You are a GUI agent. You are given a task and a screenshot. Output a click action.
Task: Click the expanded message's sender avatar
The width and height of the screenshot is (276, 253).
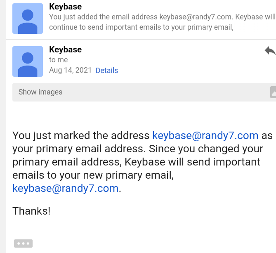(x=28, y=61)
